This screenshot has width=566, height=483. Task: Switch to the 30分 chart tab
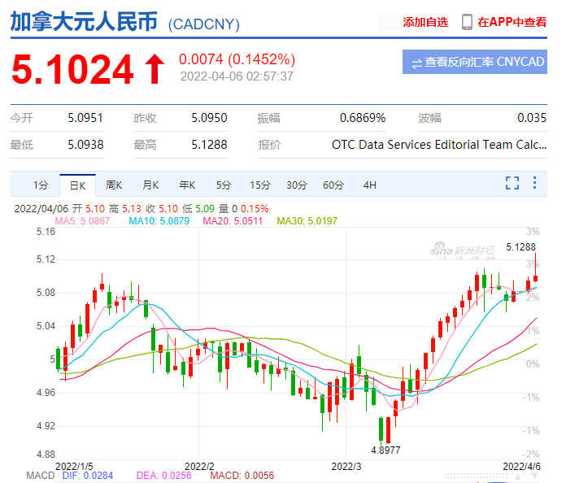(x=297, y=185)
